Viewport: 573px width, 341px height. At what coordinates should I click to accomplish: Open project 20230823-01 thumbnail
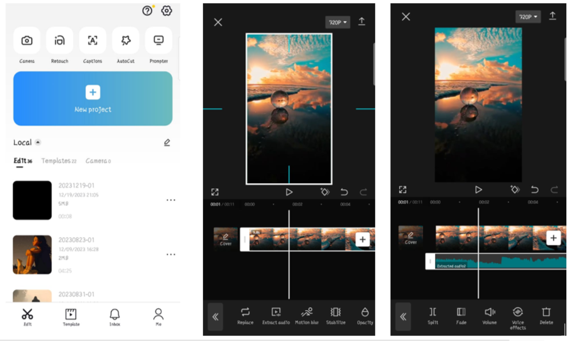click(32, 255)
